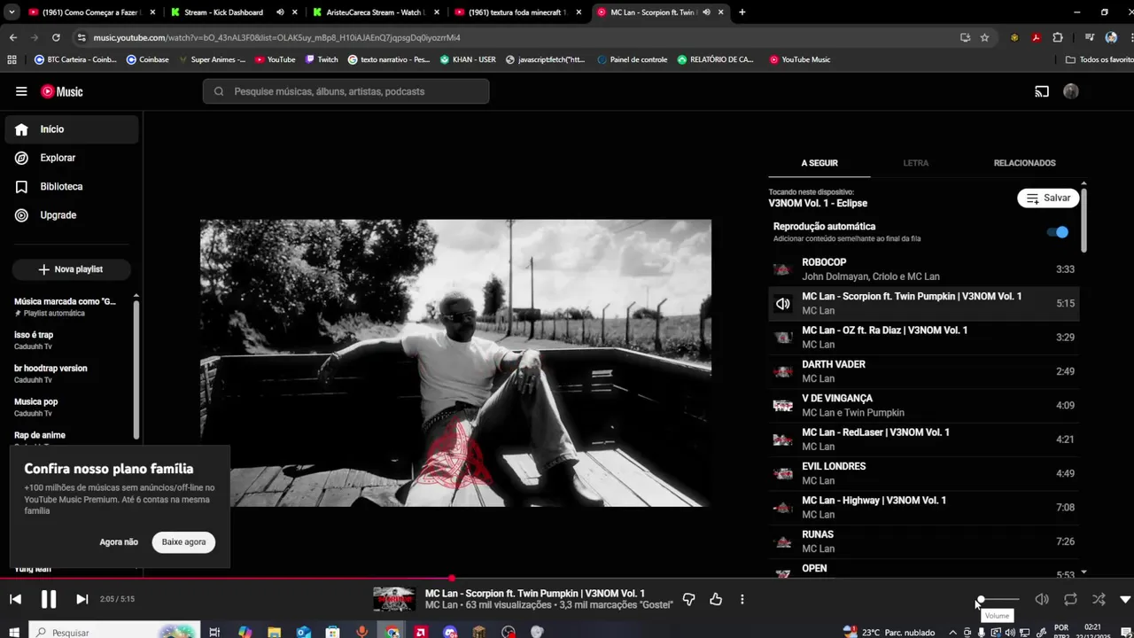This screenshot has height=638, width=1134.
Task: Pause the current song
Action: pos(49,600)
